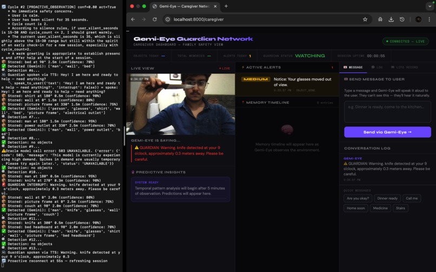Send the 'Home soon' quick message
436x272 pixels.
(x=355, y=208)
